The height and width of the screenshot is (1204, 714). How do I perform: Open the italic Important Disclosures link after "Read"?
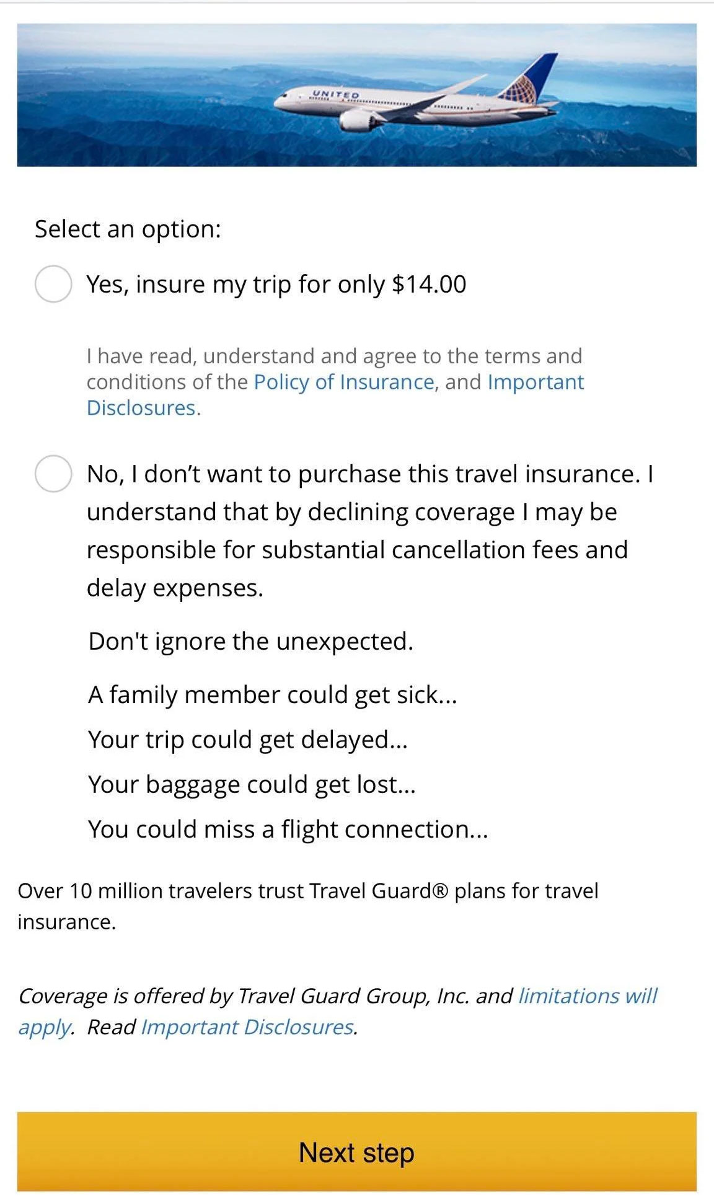pyautogui.click(x=248, y=1027)
